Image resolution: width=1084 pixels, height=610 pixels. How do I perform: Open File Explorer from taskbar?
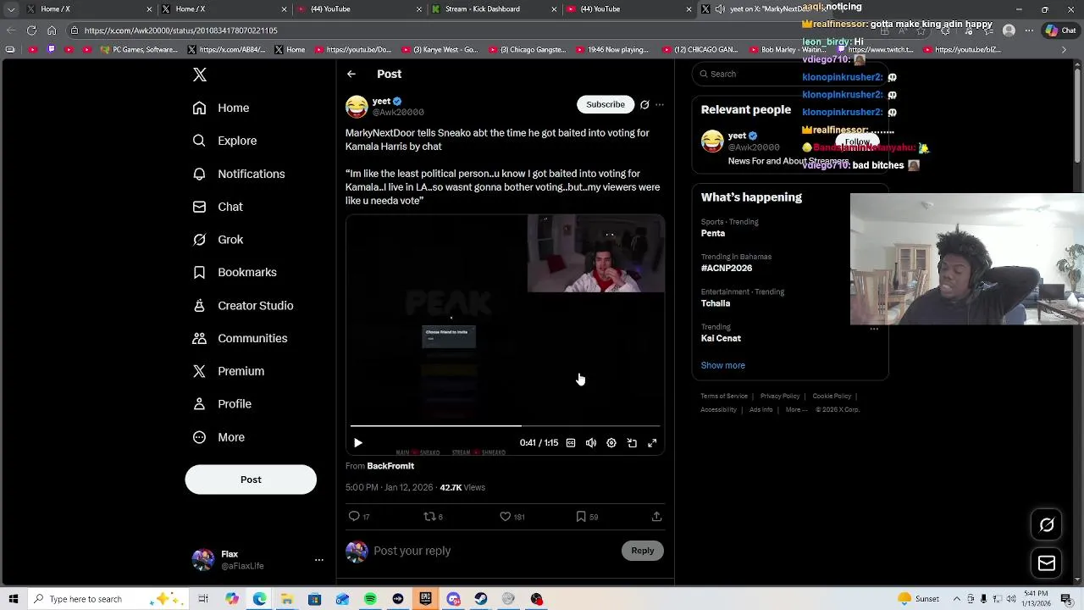[287, 599]
